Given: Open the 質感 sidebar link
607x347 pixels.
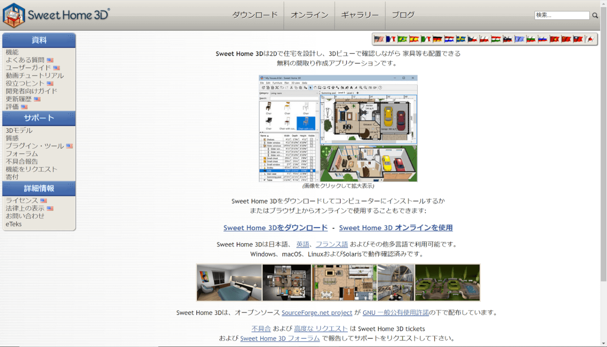Looking at the screenshot, I should click(12, 138).
